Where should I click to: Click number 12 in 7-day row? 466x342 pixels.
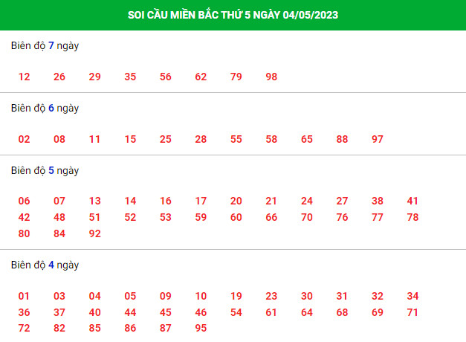point(24,77)
